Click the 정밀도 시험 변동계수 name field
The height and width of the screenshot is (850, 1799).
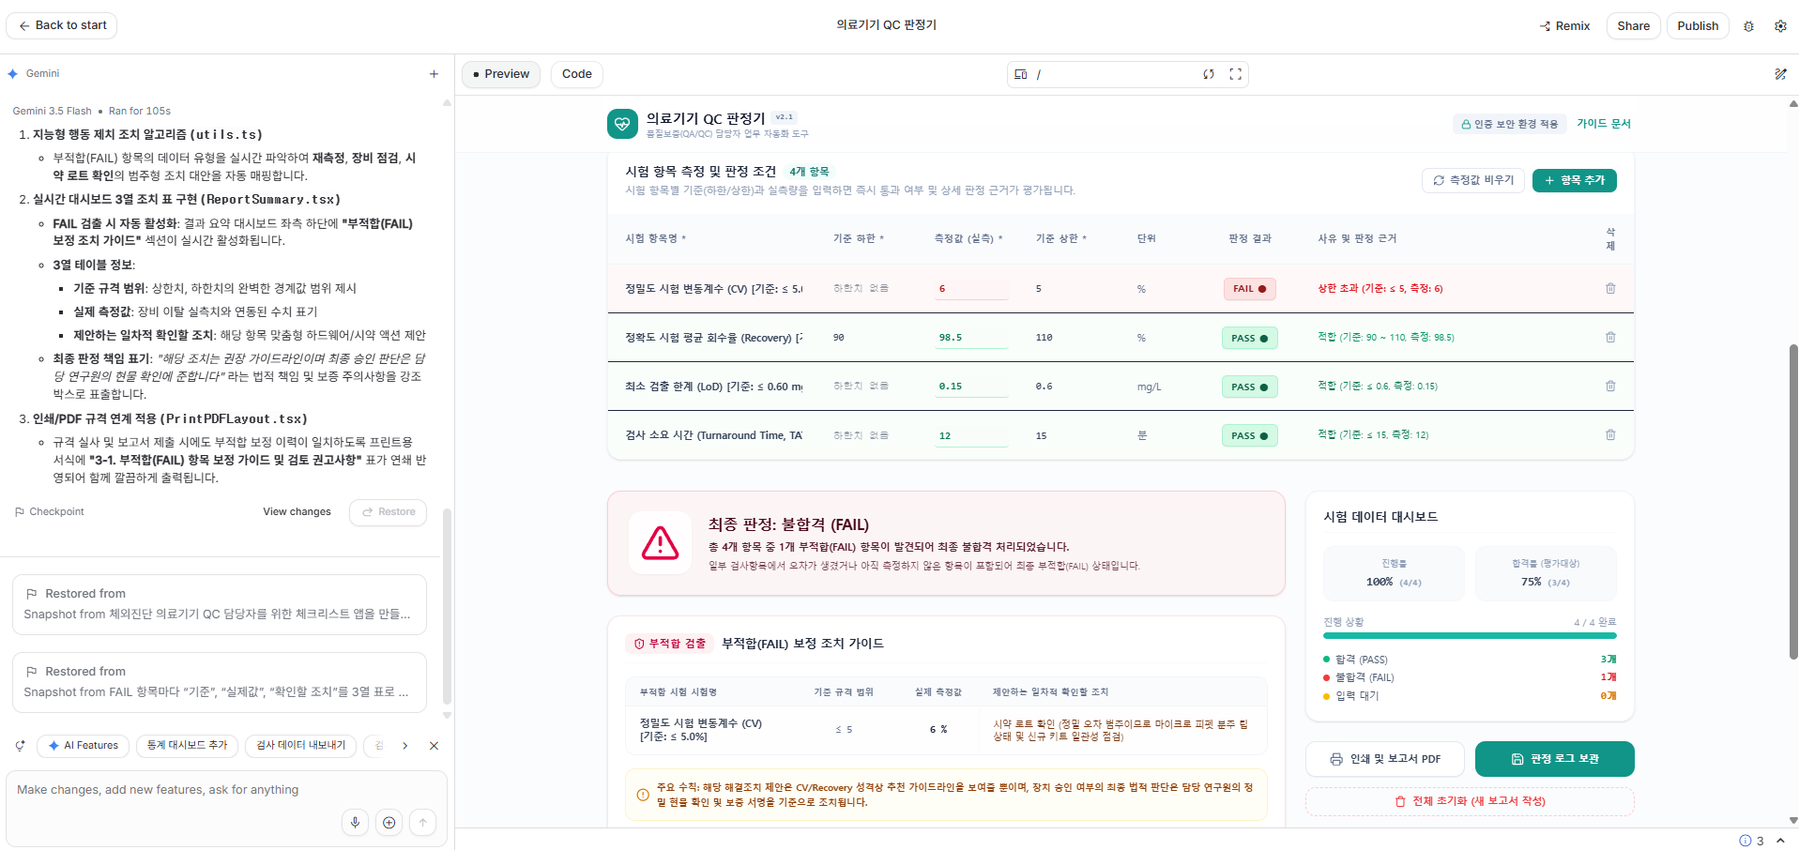click(713, 289)
